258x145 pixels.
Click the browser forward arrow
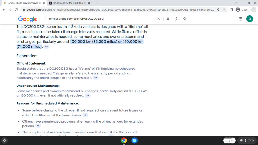point(10,10)
